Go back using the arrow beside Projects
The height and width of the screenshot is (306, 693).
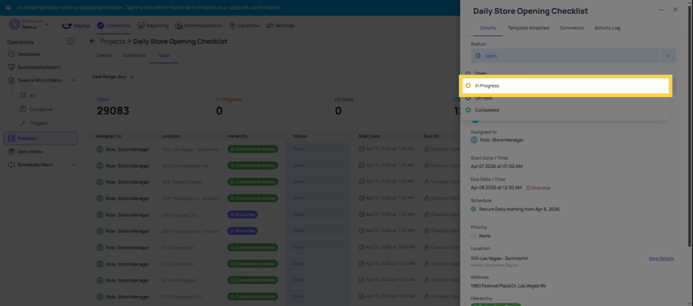92,41
